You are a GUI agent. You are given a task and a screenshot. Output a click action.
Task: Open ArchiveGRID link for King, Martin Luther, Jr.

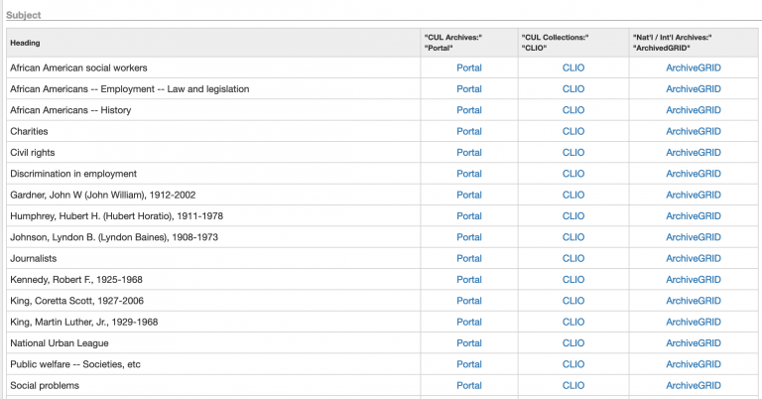pos(694,322)
